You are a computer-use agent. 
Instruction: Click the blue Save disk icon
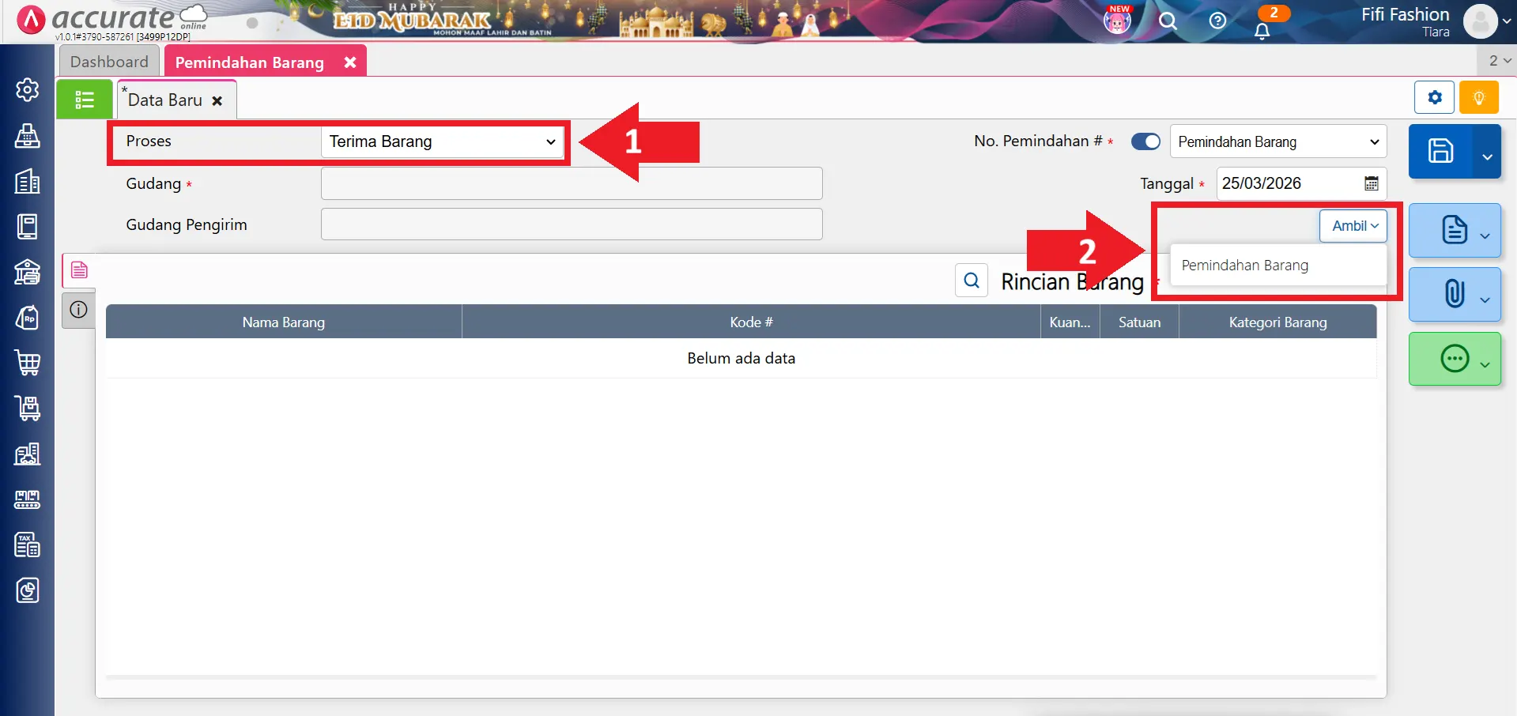1440,151
